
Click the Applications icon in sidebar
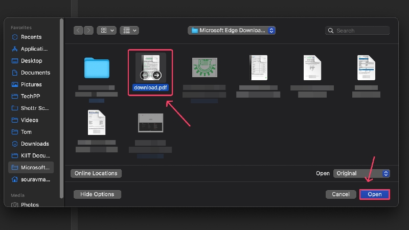tap(15, 49)
